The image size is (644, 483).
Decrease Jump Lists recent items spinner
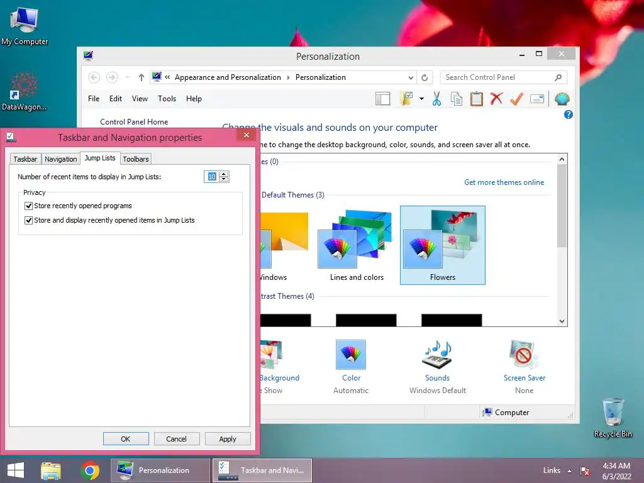223,179
